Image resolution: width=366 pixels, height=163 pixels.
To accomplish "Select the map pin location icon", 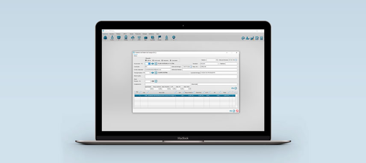I will coord(174,37).
